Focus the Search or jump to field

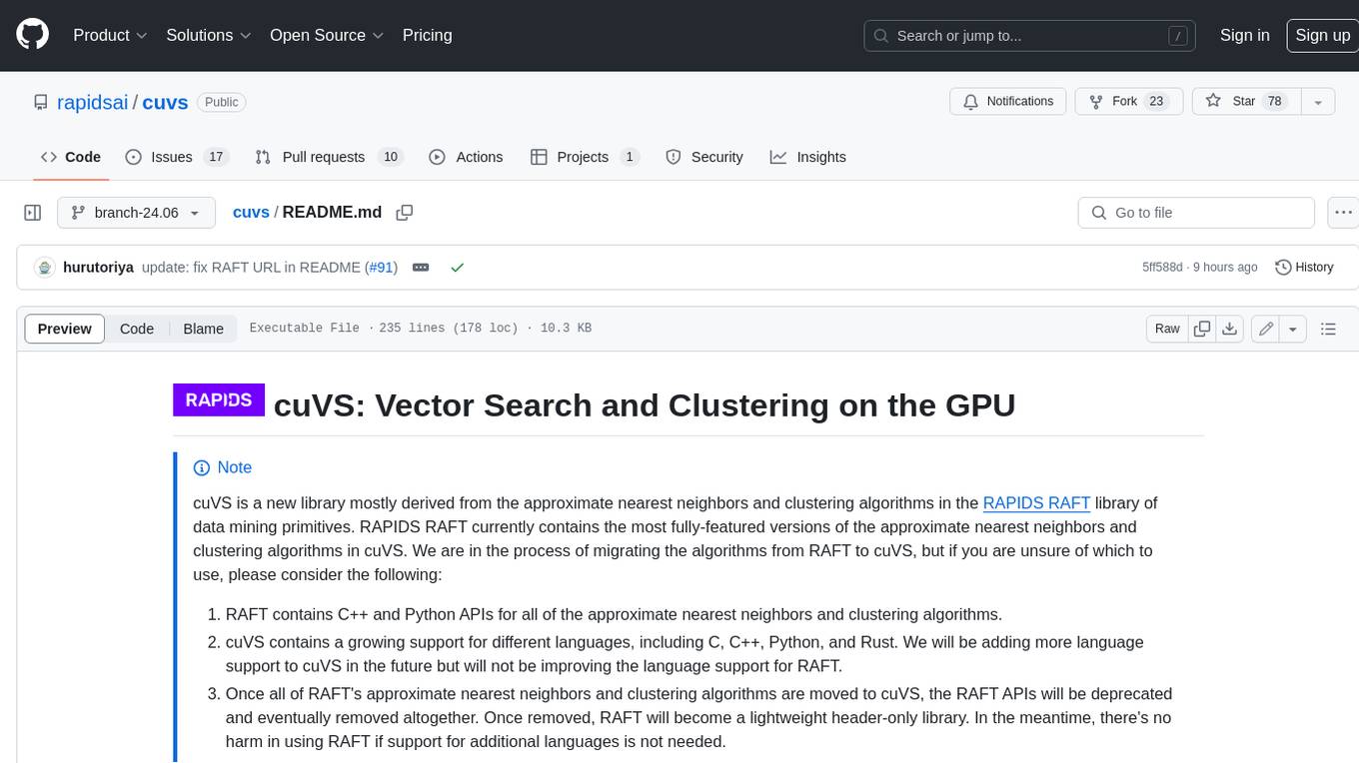(x=1031, y=35)
